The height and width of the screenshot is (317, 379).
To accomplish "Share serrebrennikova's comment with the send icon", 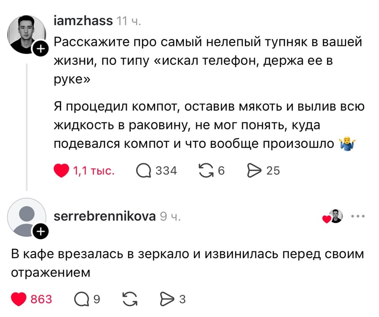I will pos(167,299).
